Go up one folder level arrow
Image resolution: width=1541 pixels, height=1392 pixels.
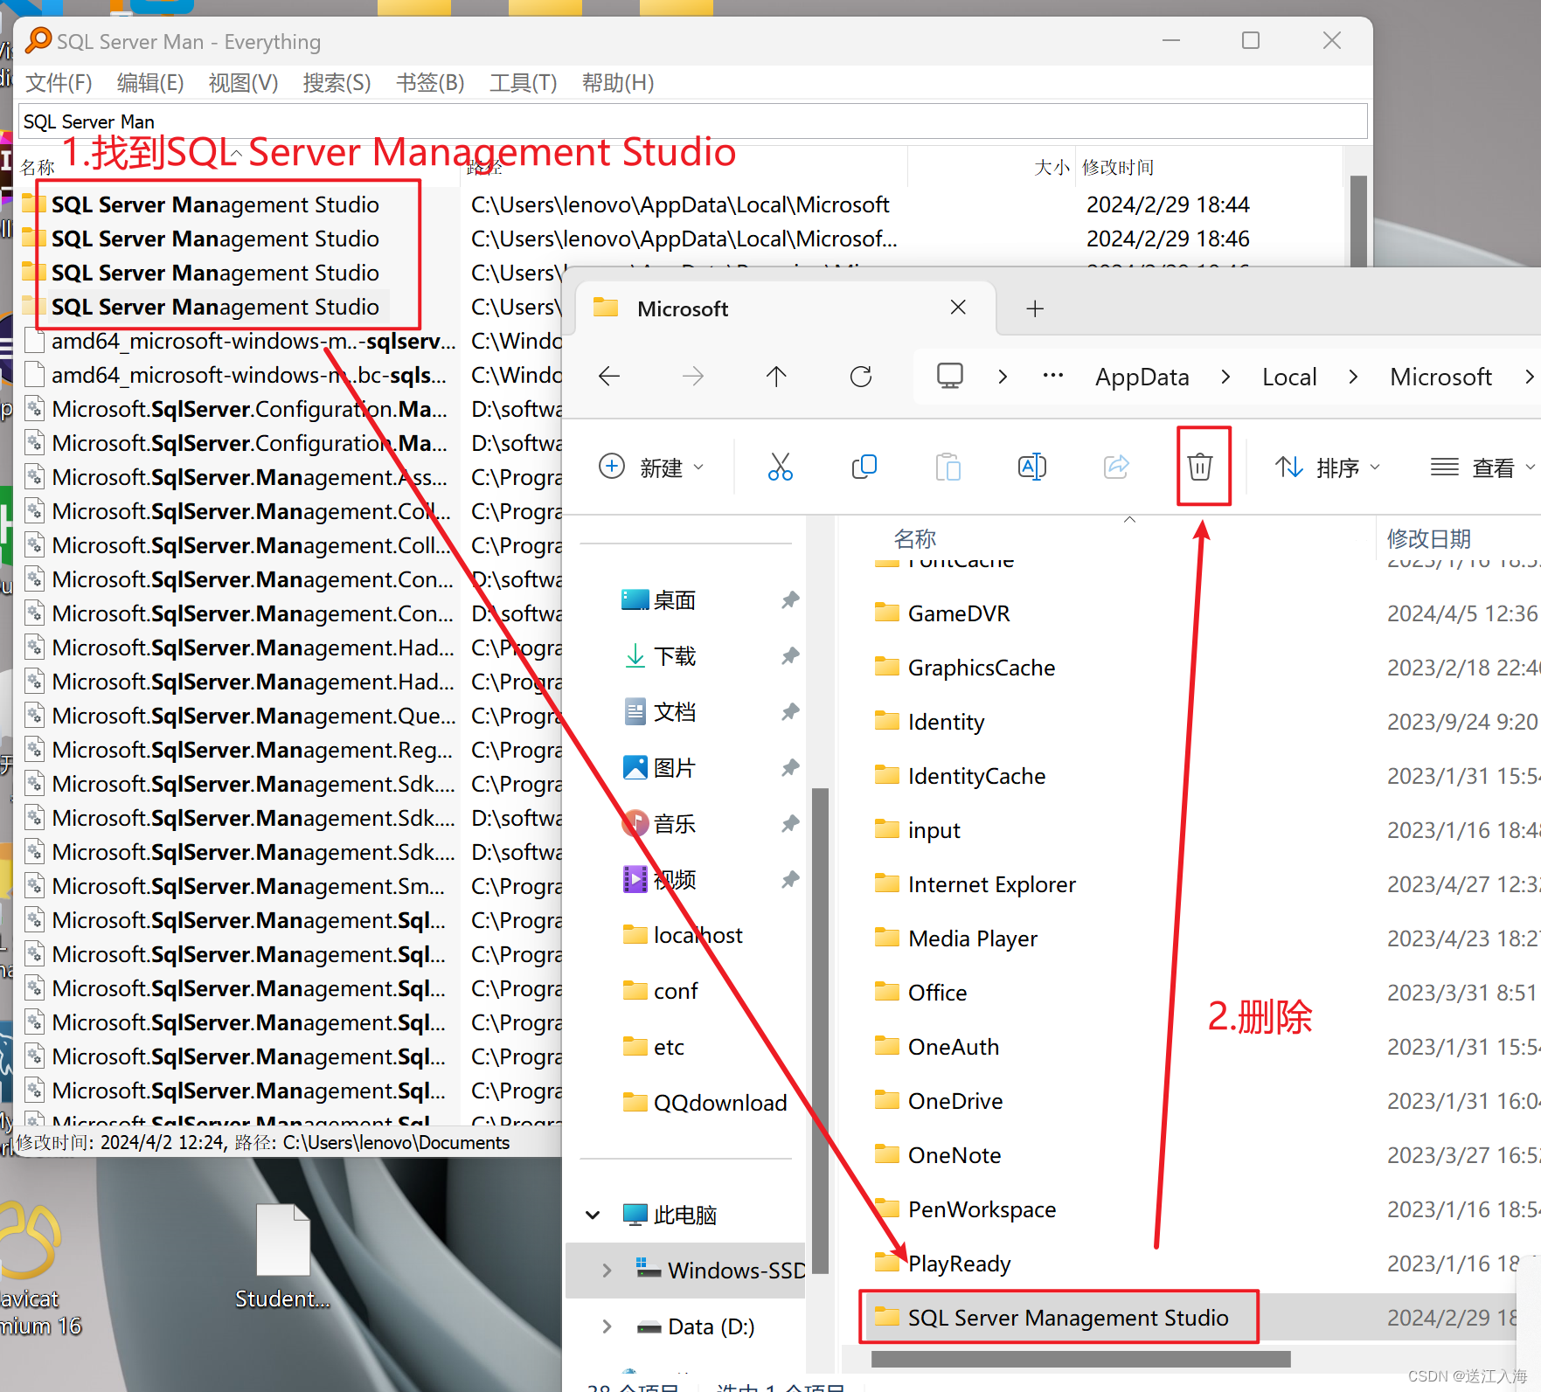coord(776,377)
